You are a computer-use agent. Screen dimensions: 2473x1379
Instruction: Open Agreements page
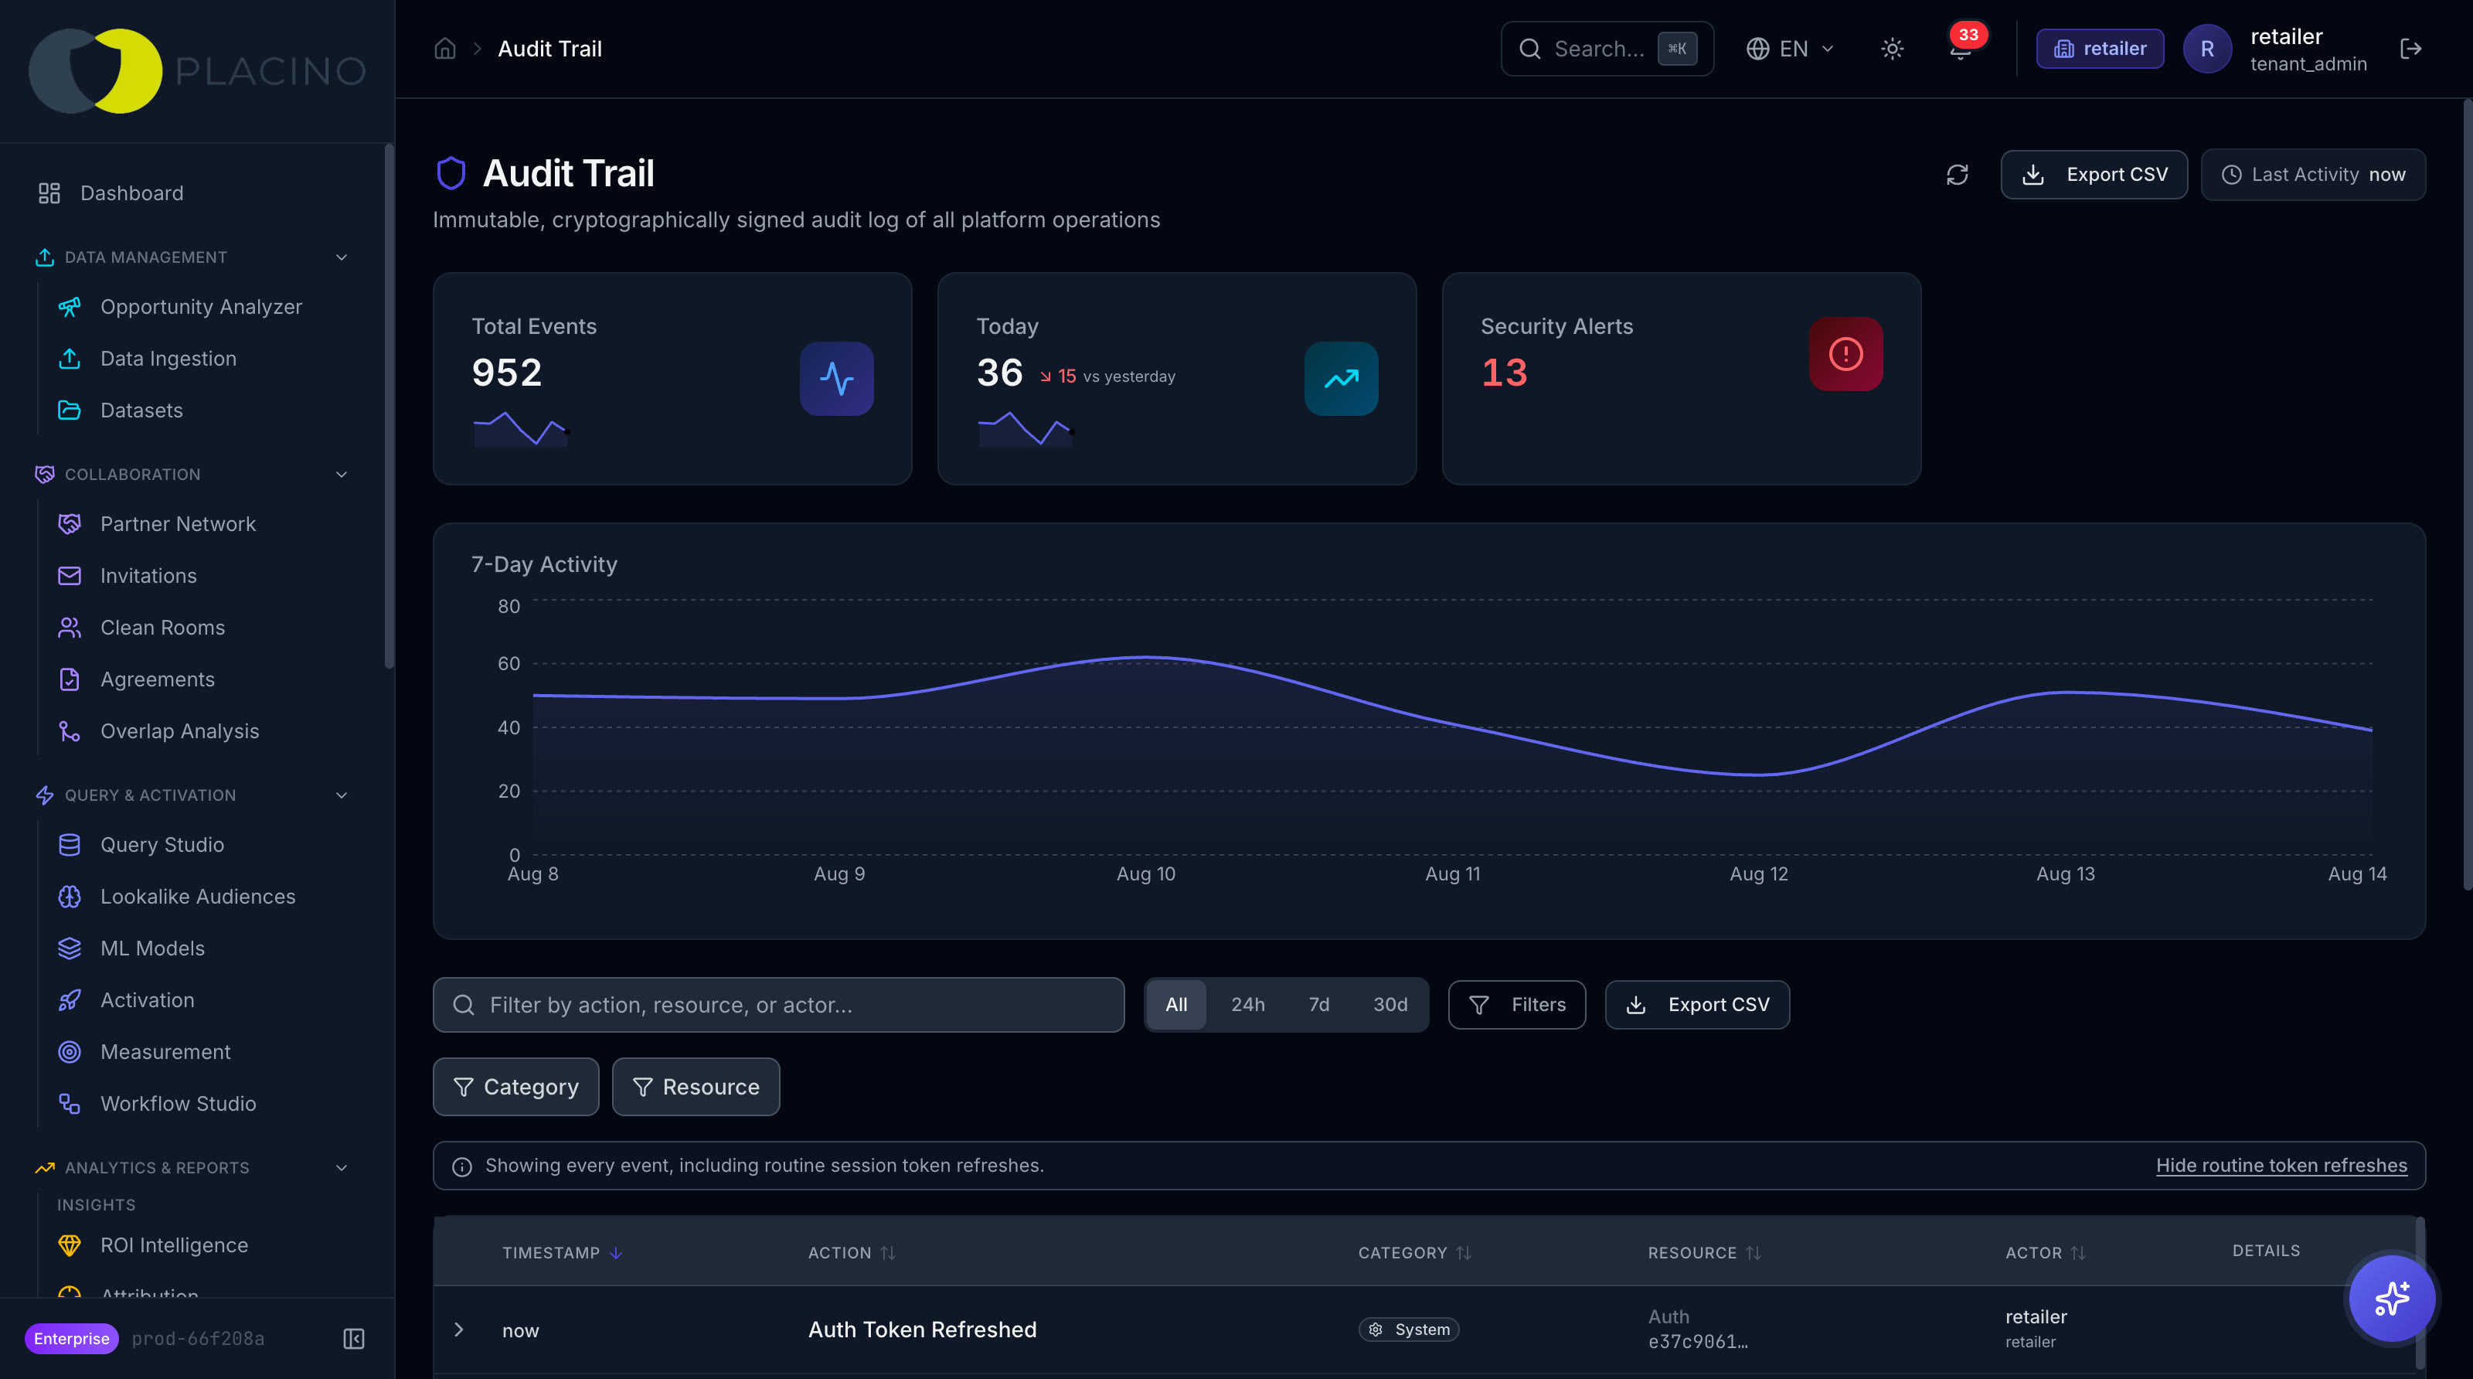pos(158,679)
